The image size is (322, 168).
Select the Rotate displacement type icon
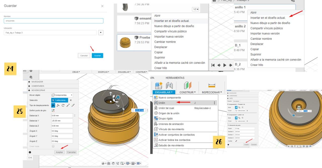pyautogui.click(x=63, y=105)
